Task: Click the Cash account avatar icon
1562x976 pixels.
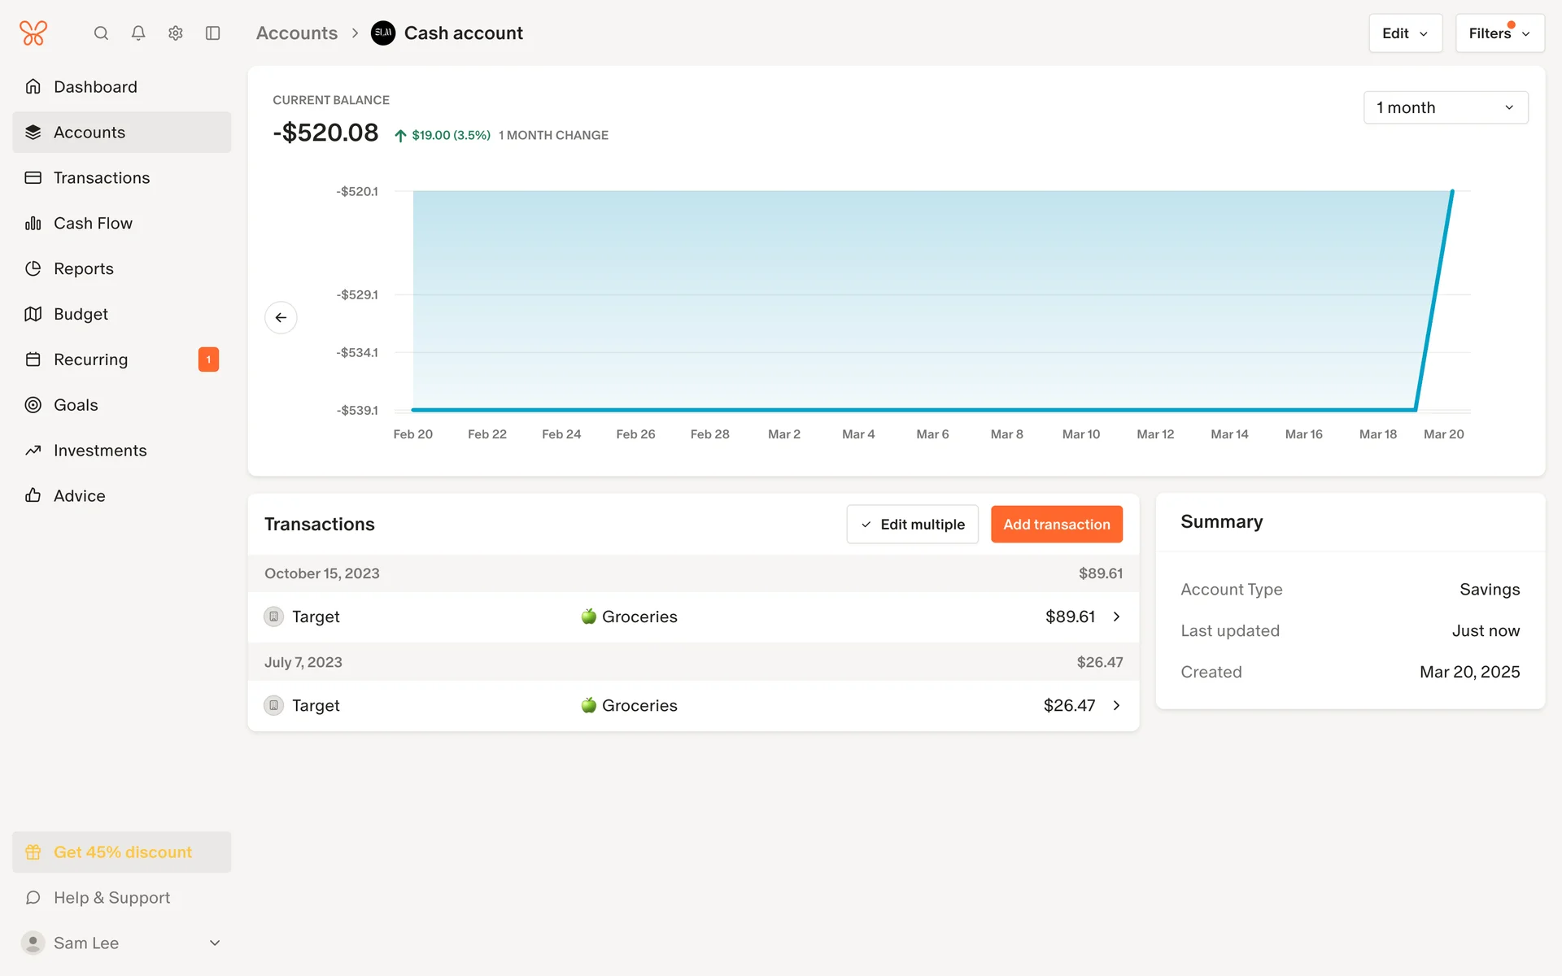Action: tap(383, 33)
